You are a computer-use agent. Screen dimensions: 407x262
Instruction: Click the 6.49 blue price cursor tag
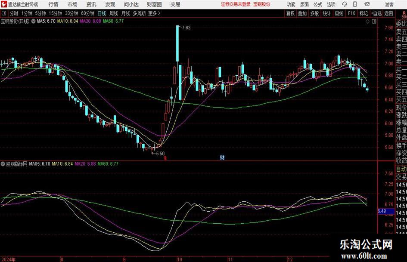(386, 211)
